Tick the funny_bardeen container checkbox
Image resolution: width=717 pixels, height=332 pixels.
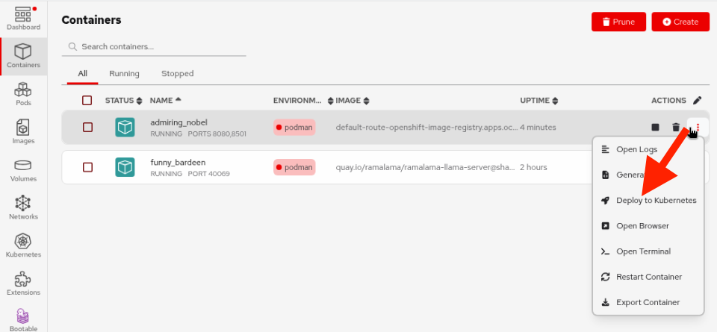(x=87, y=167)
